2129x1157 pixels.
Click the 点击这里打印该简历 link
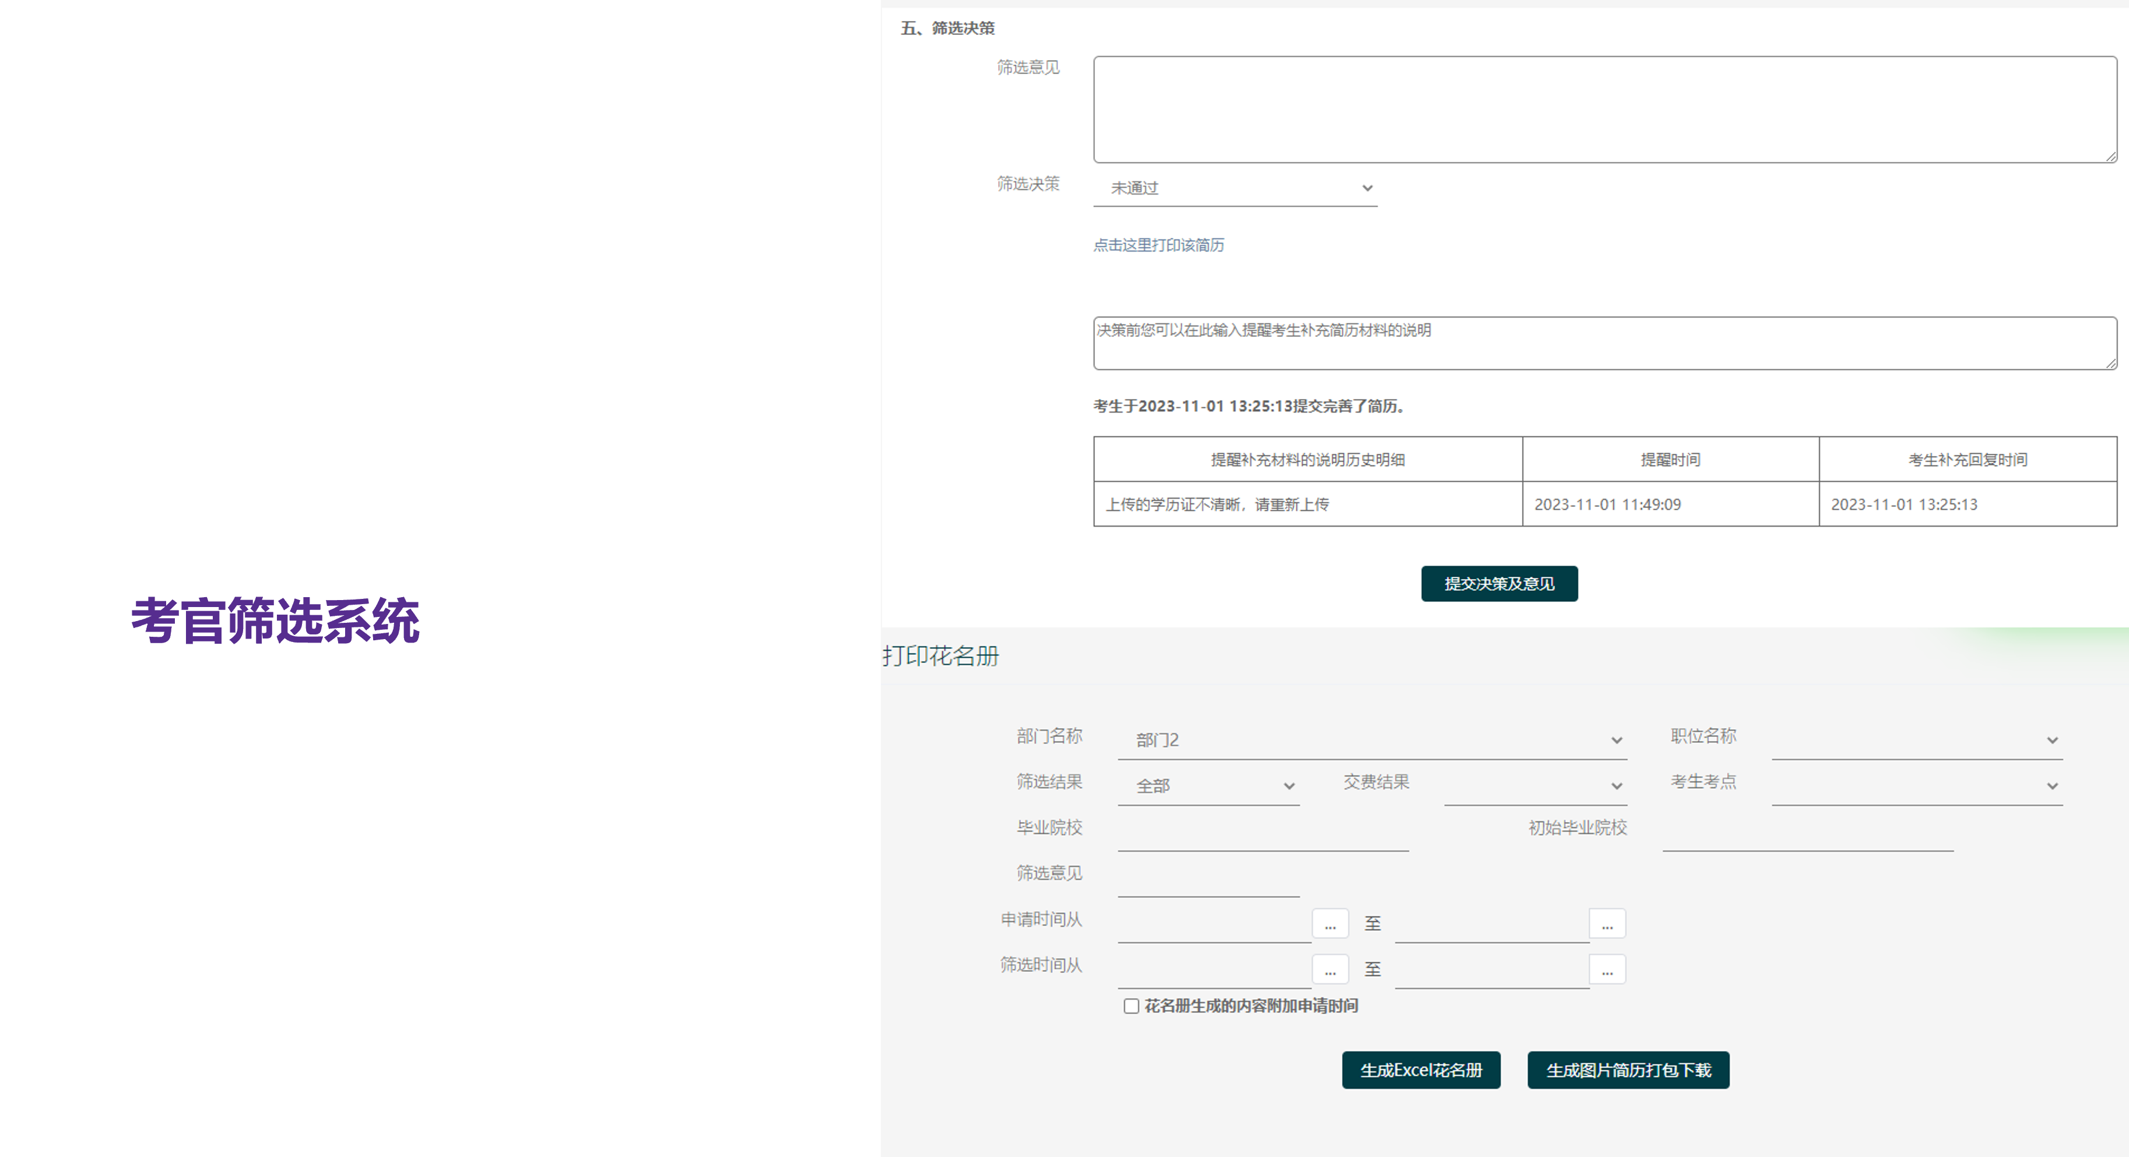[x=1158, y=245]
